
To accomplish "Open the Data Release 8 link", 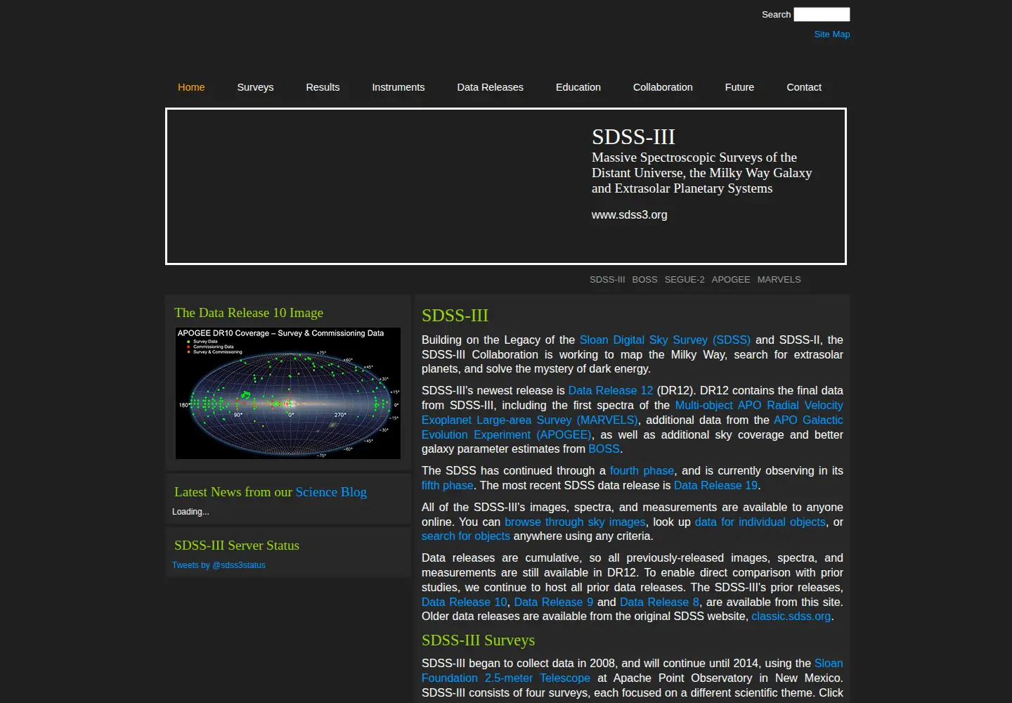I will pos(659,602).
